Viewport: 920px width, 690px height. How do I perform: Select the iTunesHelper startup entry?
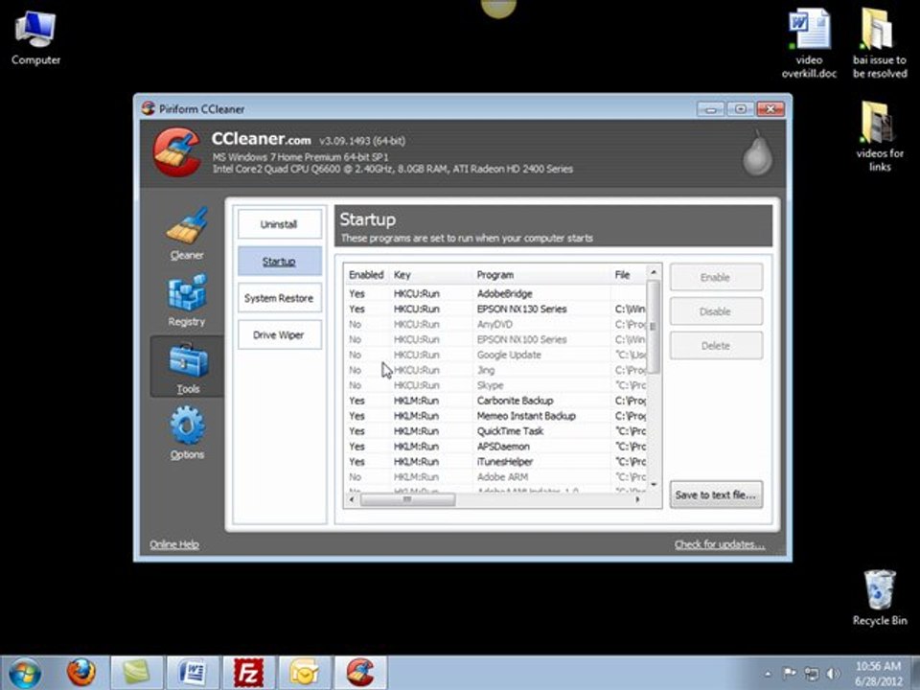(x=495, y=461)
